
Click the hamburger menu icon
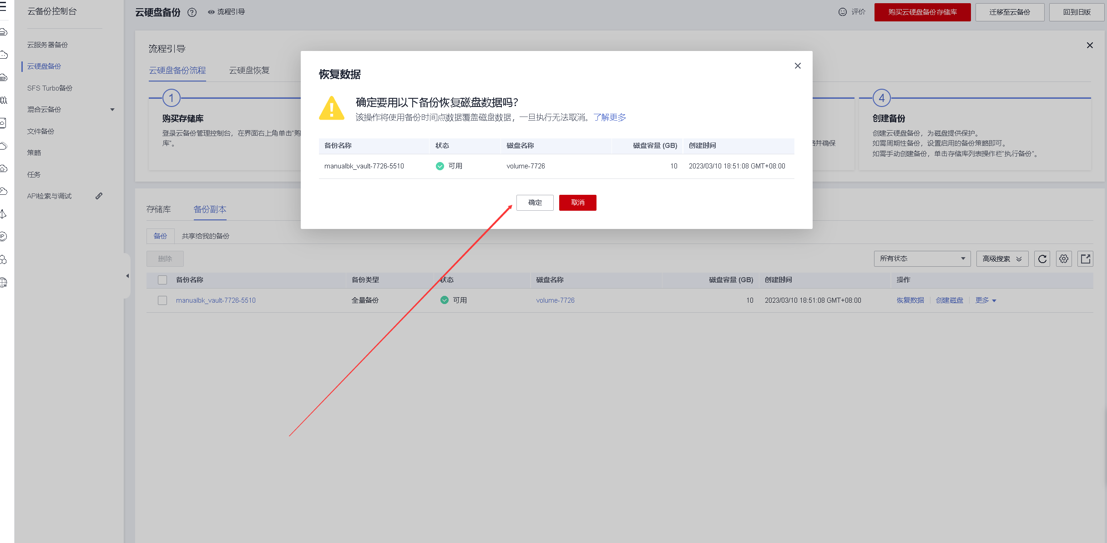[x=3, y=6]
